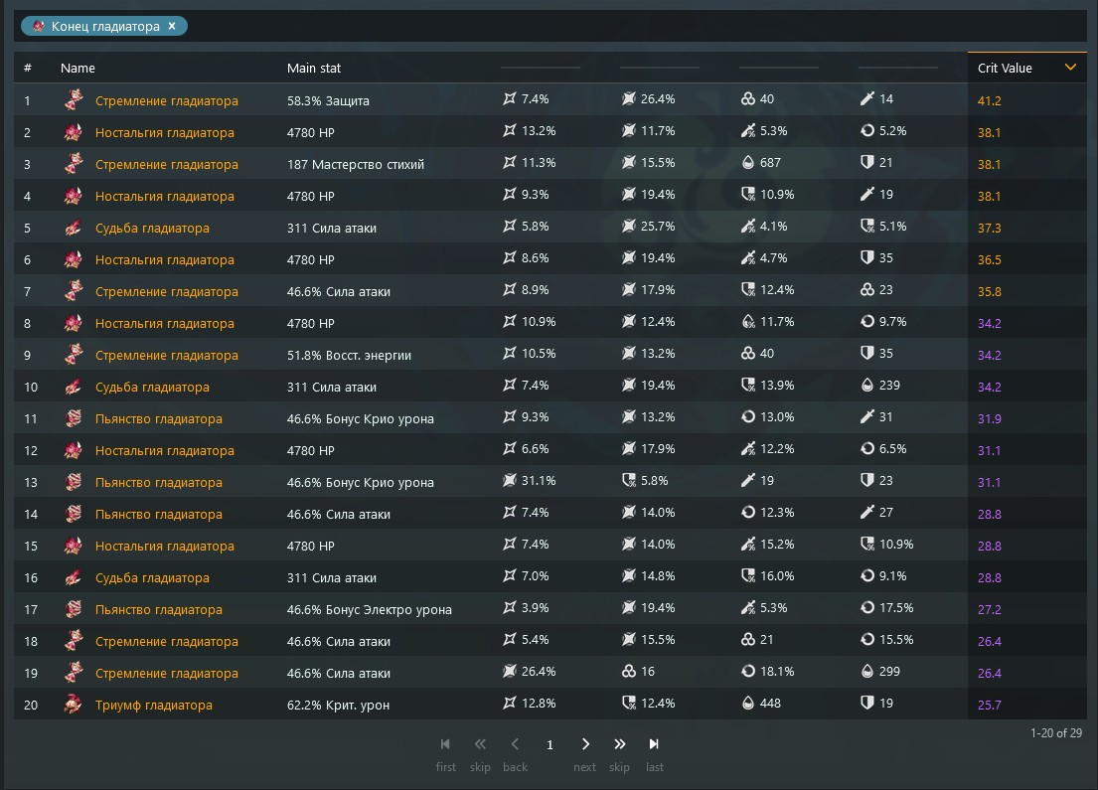Viewport: 1098px width, 790px height.
Task: Remove the Конец гладиатора filter chip
Action: coord(172,26)
